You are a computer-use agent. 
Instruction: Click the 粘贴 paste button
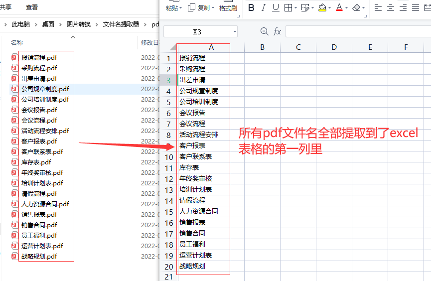172,8
